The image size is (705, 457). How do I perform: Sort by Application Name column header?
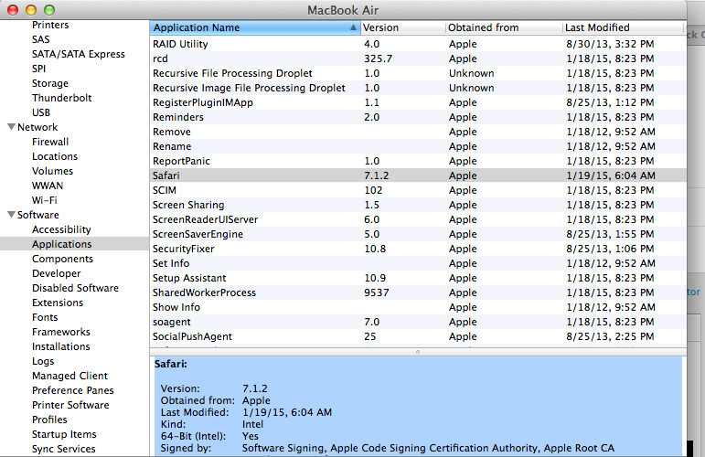[x=255, y=27]
